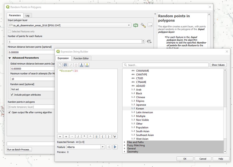The width and height of the screenshot is (233, 167).
Task: Insert the multiplication asterisk operator
Action: coord(84,136)
